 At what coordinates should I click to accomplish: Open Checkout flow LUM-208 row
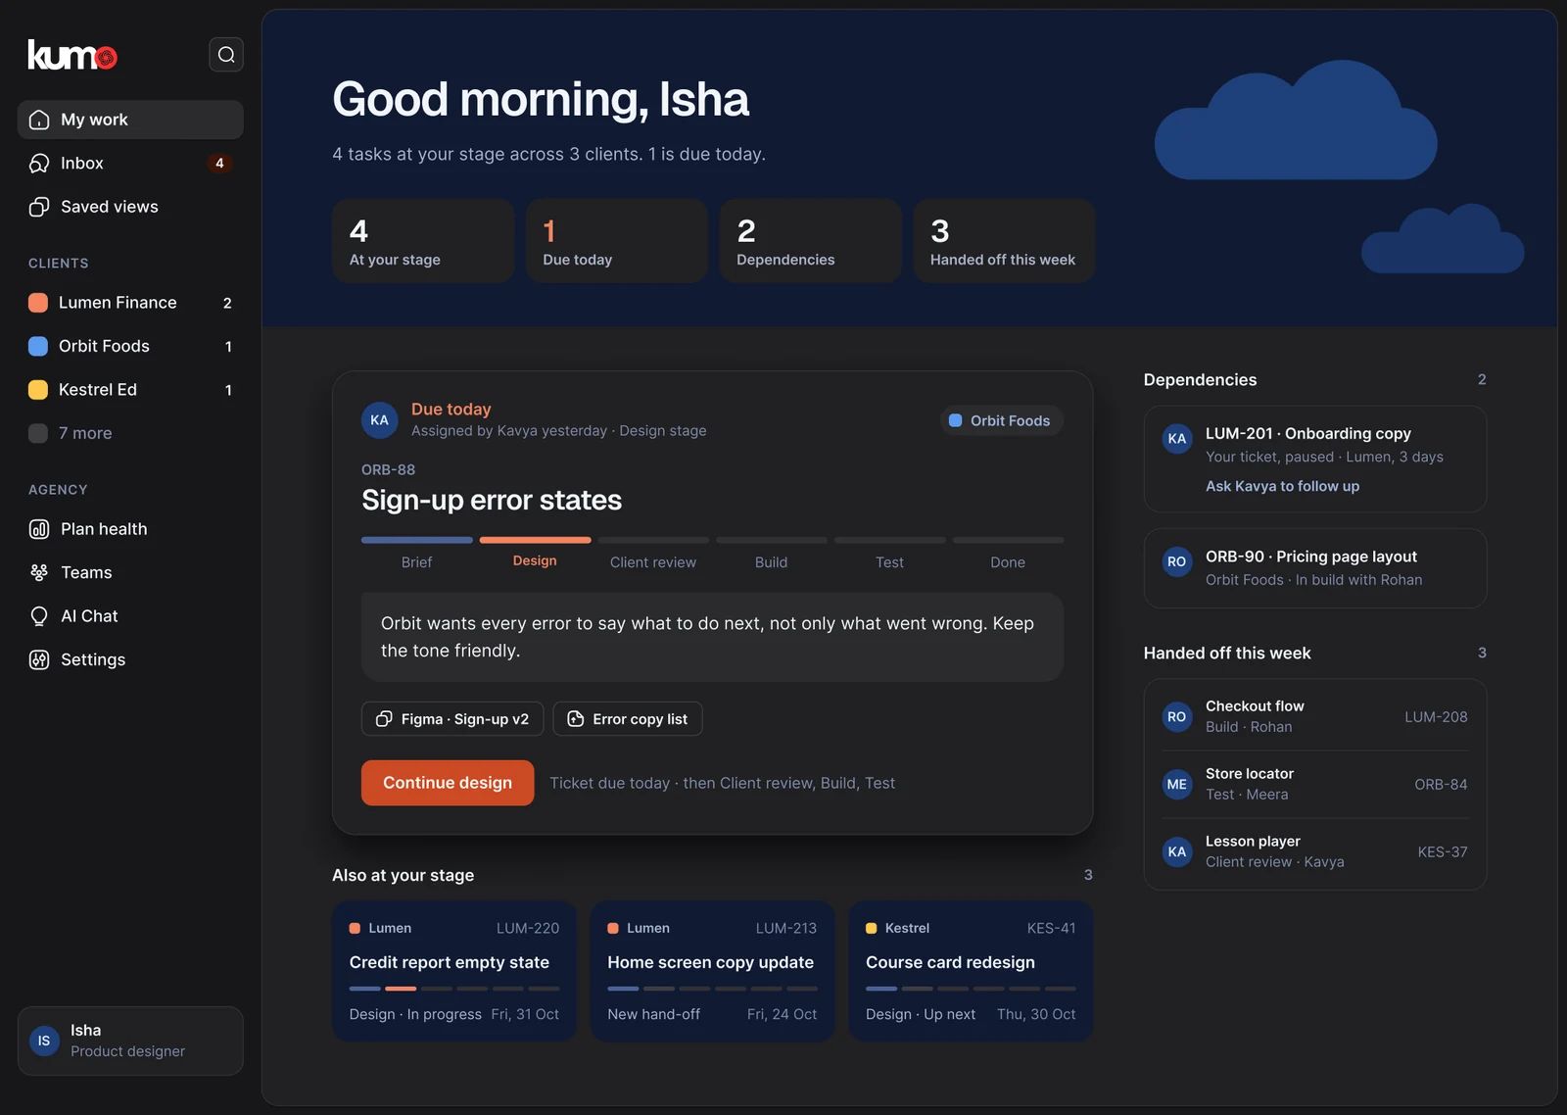tap(1315, 717)
